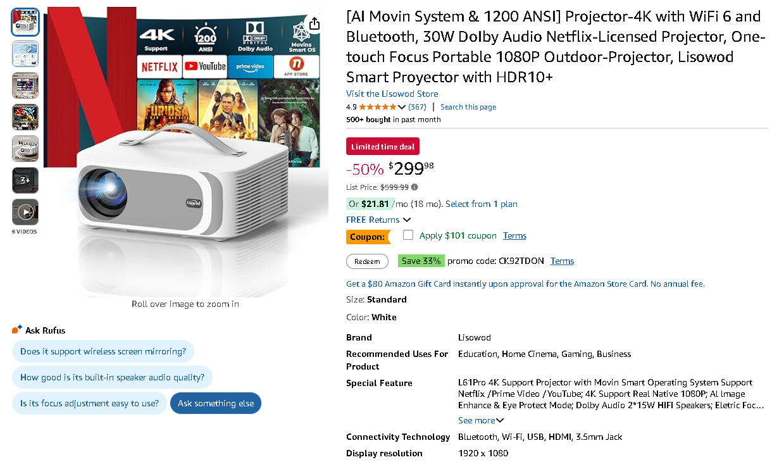Ask Rufus about wireless screen mirroring support
The width and height of the screenshot is (772, 462).
coord(103,351)
